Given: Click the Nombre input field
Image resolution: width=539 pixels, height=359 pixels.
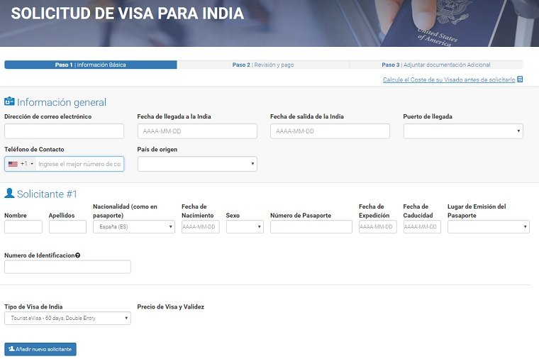Looking at the screenshot, I should [x=23, y=227].
